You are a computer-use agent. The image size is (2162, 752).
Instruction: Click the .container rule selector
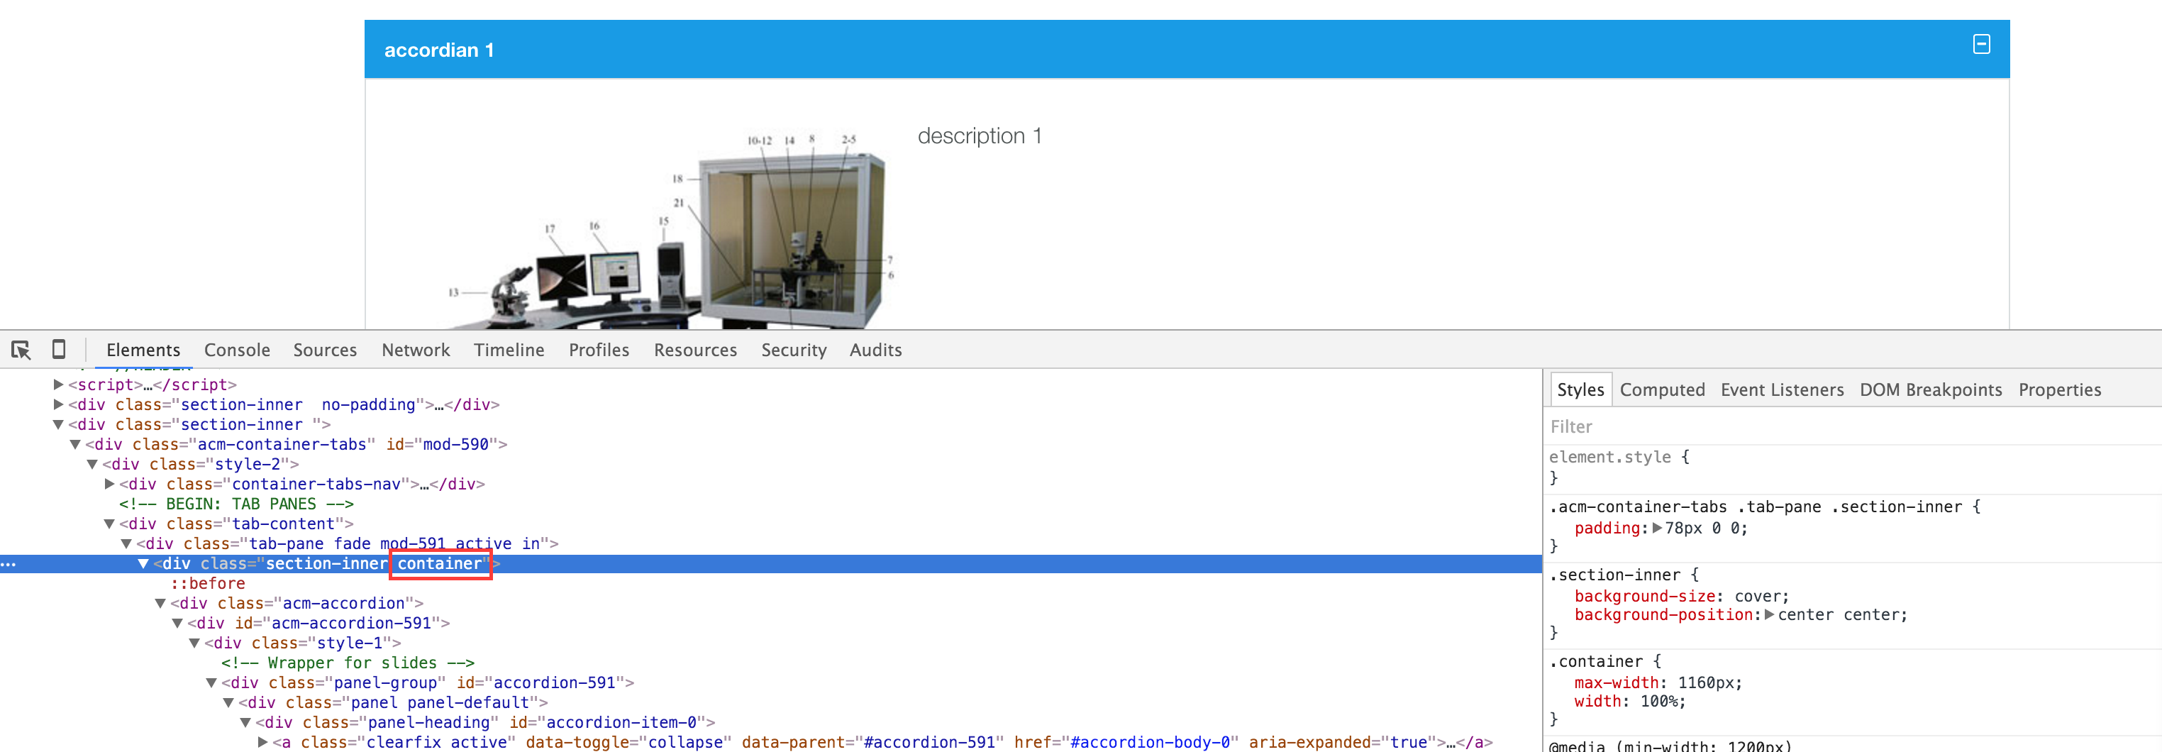click(x=1597, y=661)
